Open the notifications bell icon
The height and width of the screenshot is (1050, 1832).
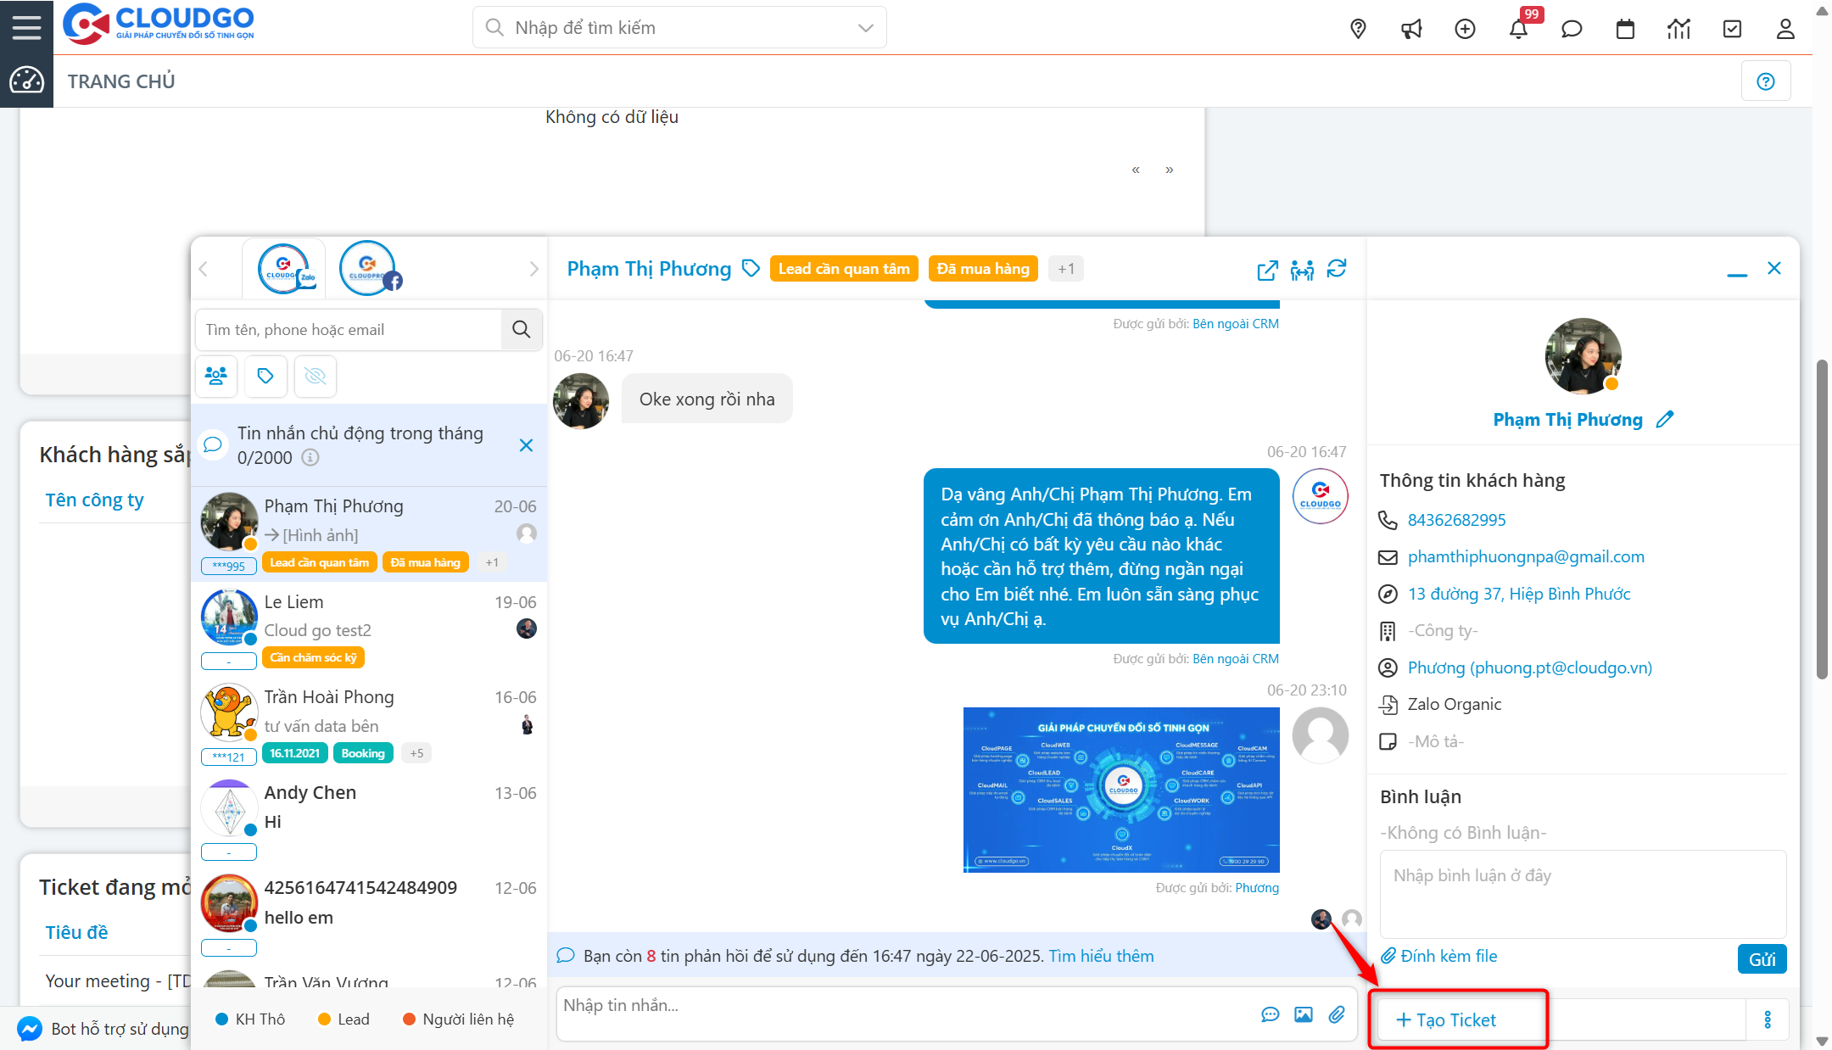click(1519, 28)
